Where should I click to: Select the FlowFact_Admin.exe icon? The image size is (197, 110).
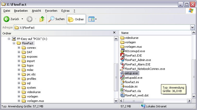122,60
